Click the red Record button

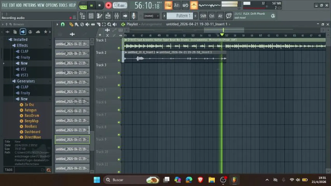[x=109, y=5]
